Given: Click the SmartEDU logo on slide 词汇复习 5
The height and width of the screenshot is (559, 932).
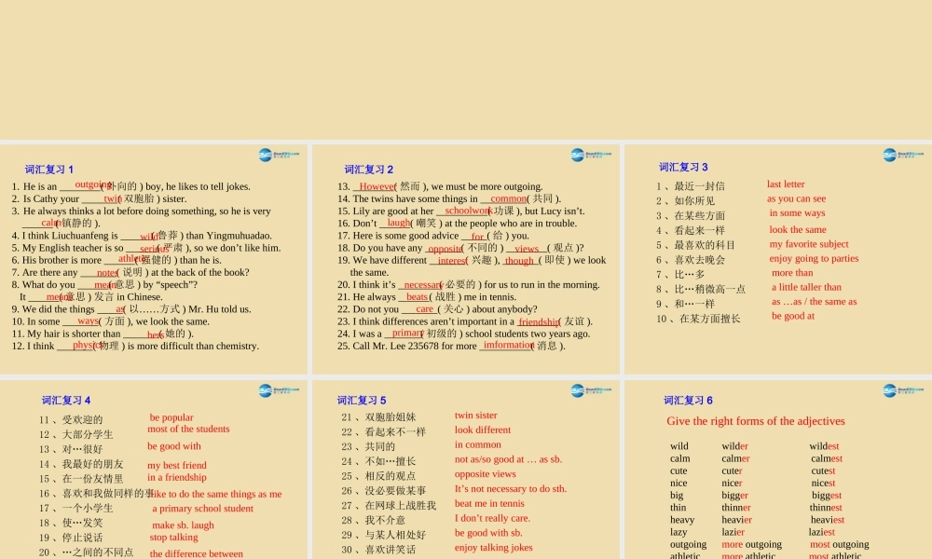Looking at the screenshot, I should point(579,389).
